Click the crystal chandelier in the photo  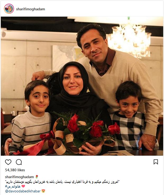[x=130, y=40]
